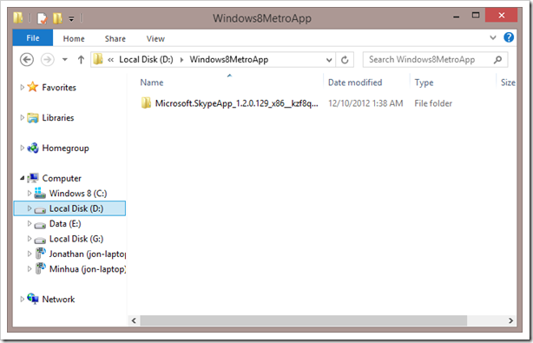Screen dimensions: 533x343
Task: Click the horizontal scrollbar right arrow
Action: click(510, 320)
